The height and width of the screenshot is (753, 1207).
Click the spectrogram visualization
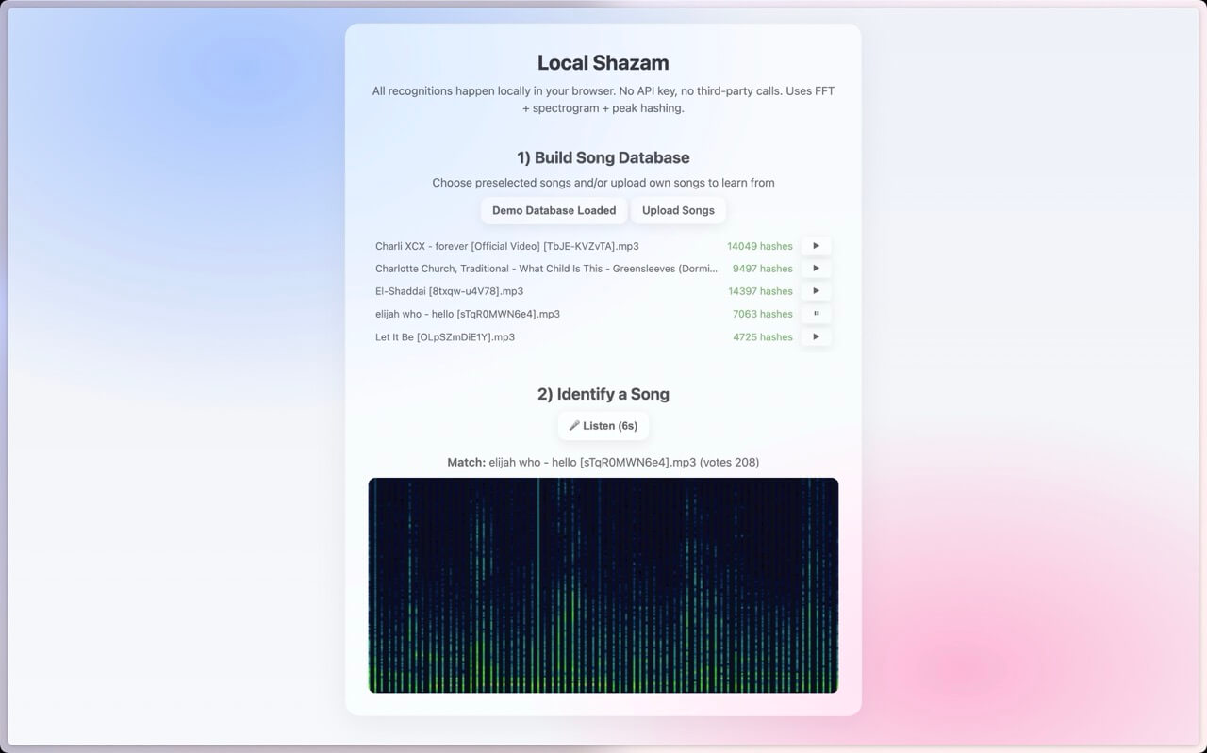point(603,585)
